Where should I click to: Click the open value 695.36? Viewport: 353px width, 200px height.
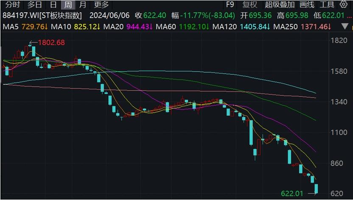[x=260, y=16]
